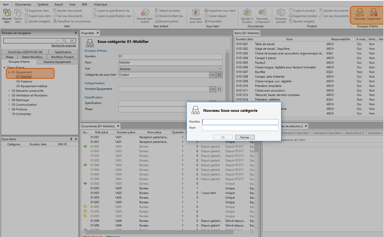
Task: Click the Nouveau sous-item ribbon icon
Action: (196, 16)
